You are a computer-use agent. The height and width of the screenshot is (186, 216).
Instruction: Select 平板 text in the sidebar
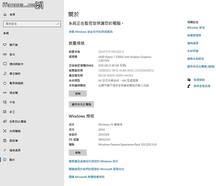(x=12, y=102)
